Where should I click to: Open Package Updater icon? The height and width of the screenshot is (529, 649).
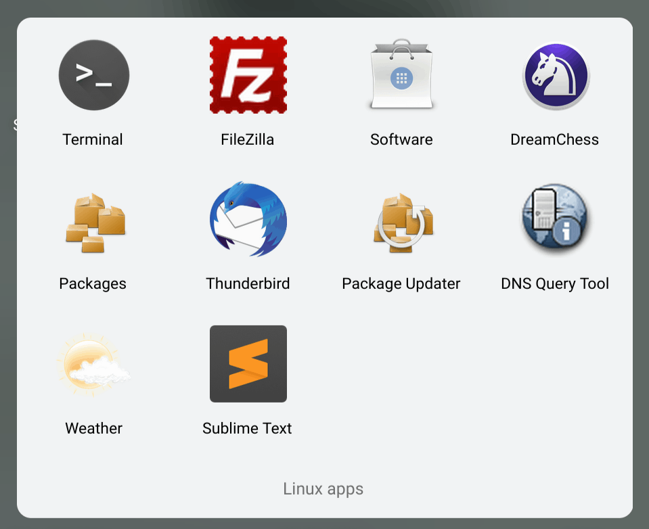(x=403, y=223)
